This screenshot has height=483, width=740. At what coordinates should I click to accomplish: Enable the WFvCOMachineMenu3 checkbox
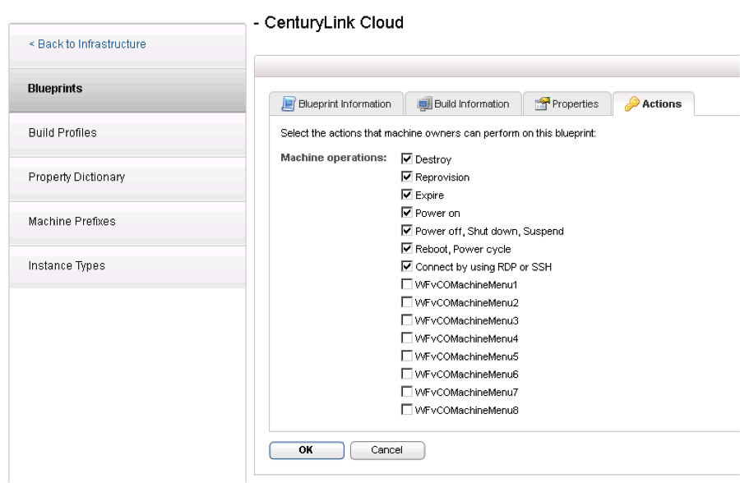(406, 320)
